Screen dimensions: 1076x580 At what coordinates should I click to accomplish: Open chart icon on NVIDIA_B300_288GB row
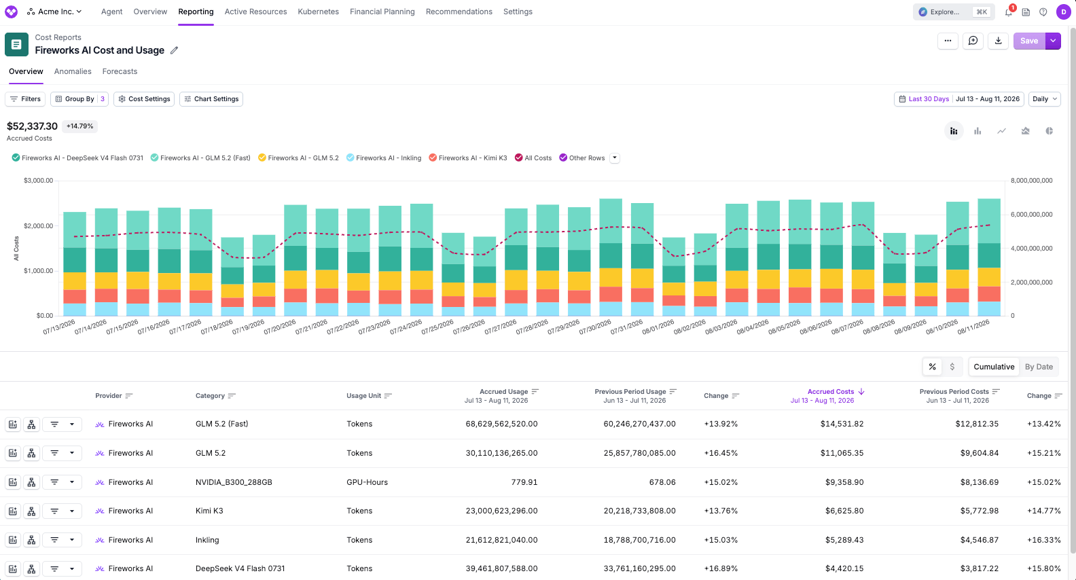[13, 482]
